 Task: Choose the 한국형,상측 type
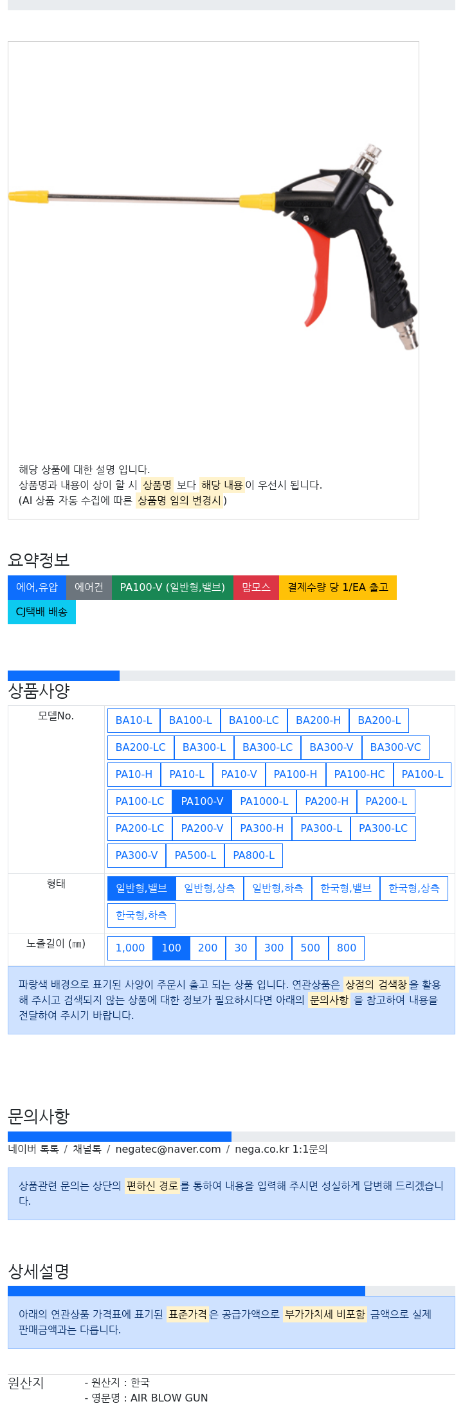click(x=414, y=888)
